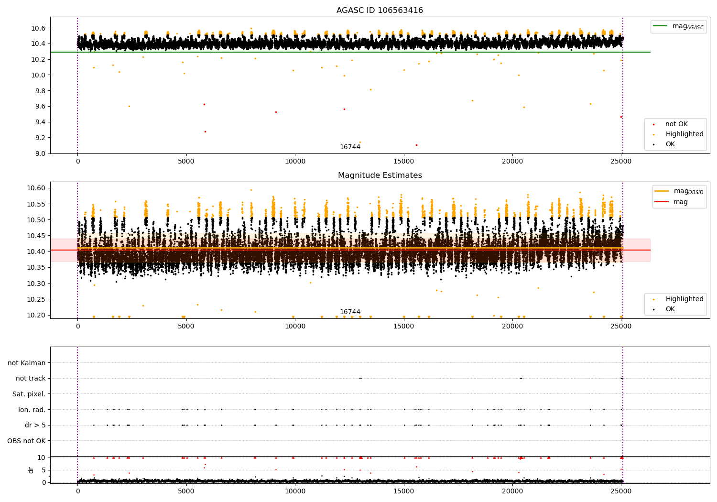Select the 'dr > 5' row label
This screenshot has width=717, height=502.
35,425
